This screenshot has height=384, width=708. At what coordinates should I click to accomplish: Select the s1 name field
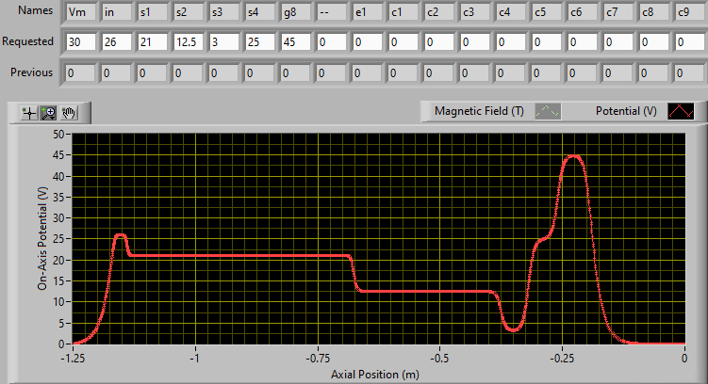pyautogui.click(x=153, y=12)
